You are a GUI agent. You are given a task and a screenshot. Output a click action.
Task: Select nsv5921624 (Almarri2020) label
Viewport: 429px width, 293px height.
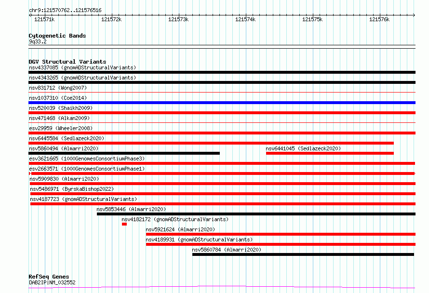[x=180, y=229]
